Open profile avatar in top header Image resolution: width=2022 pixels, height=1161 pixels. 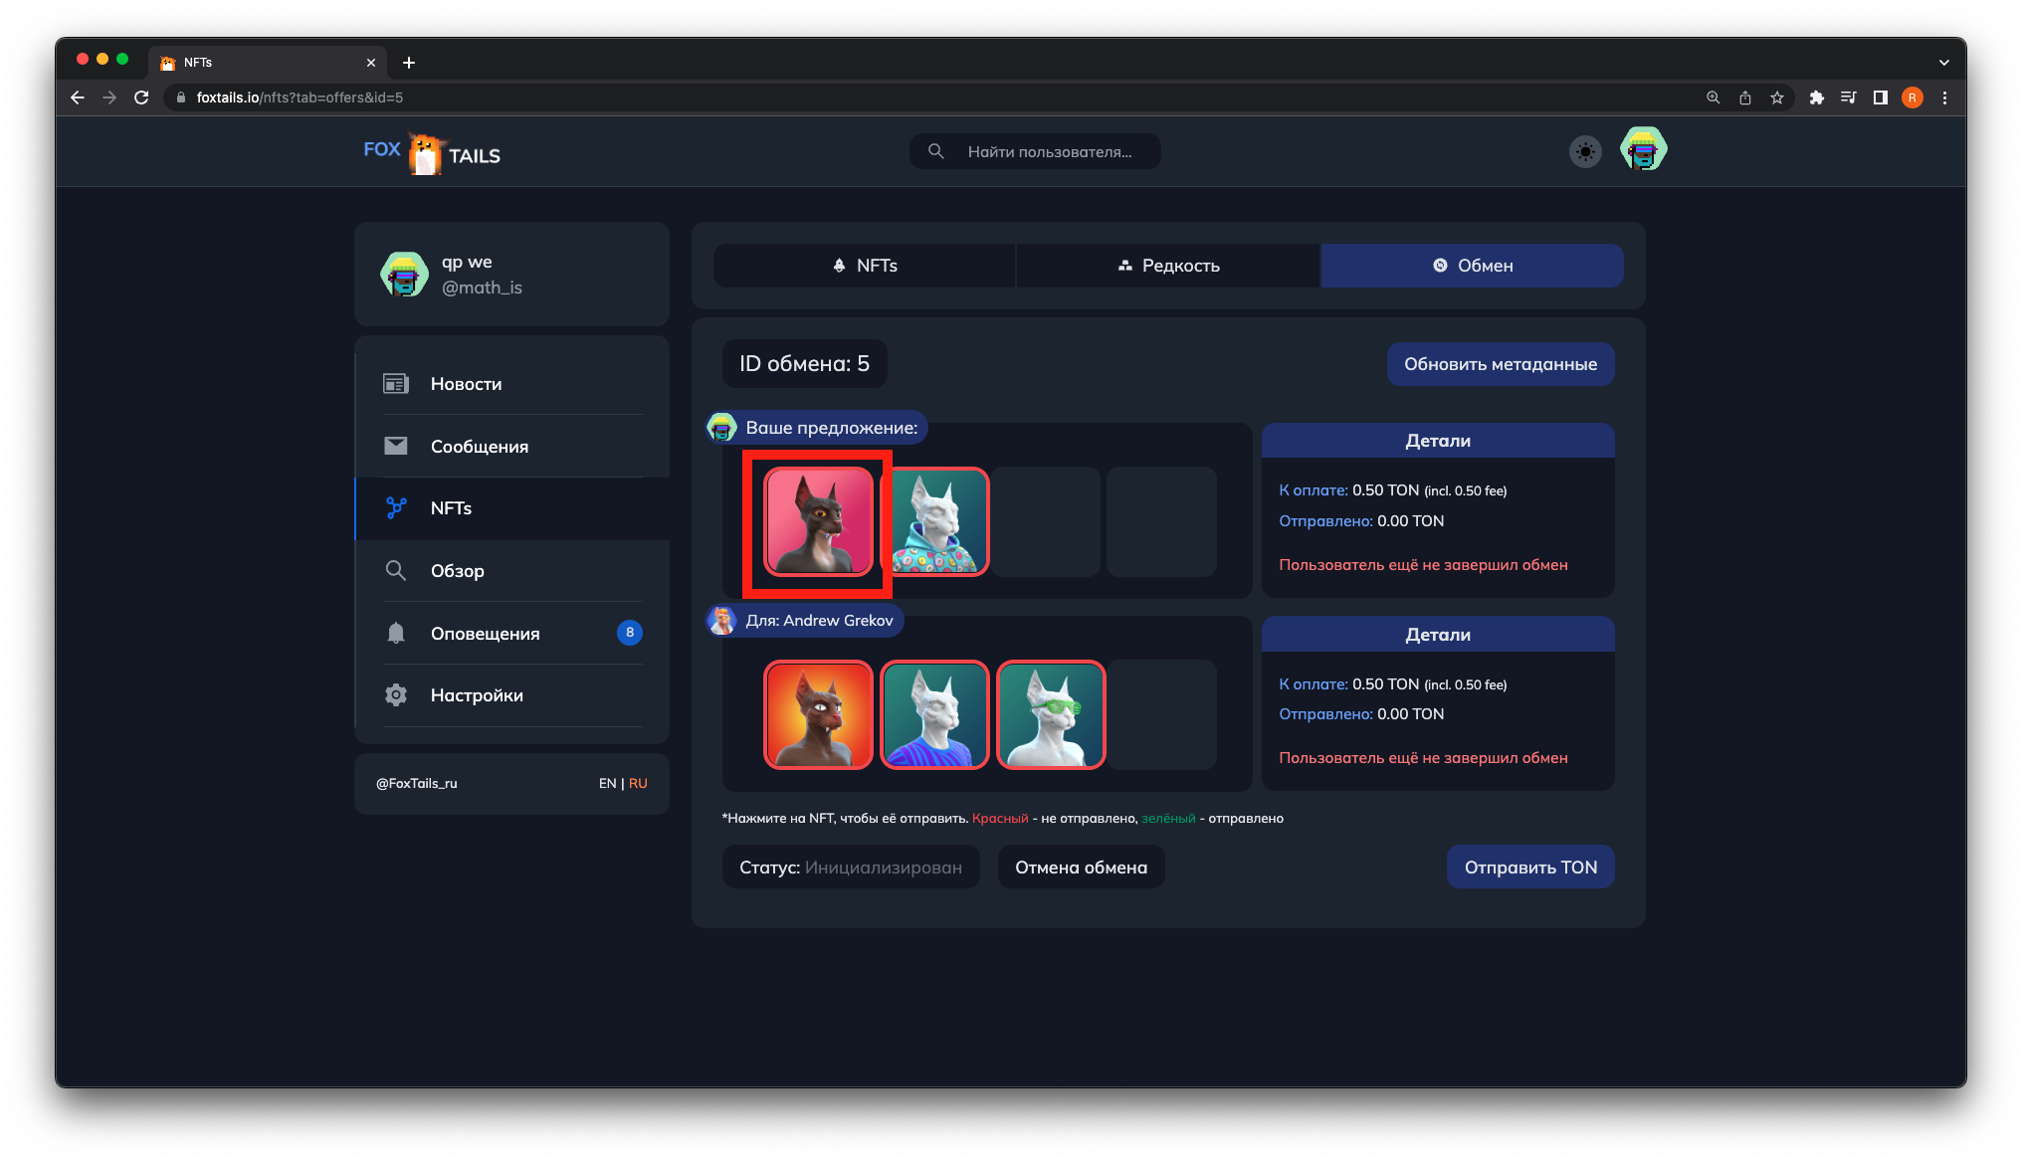[x=1643, y=150]
